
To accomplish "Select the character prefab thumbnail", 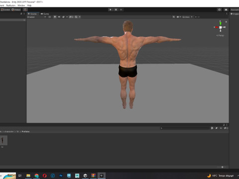I will point(3,140).
